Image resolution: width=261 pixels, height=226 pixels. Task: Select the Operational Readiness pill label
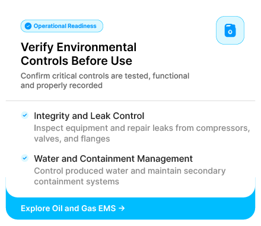click(x=62, y=26)
